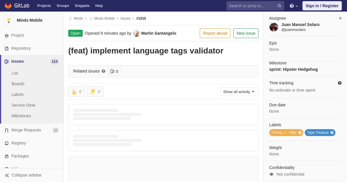
Task: Click the Registry disk icon
Action: (x=7, y=143)
